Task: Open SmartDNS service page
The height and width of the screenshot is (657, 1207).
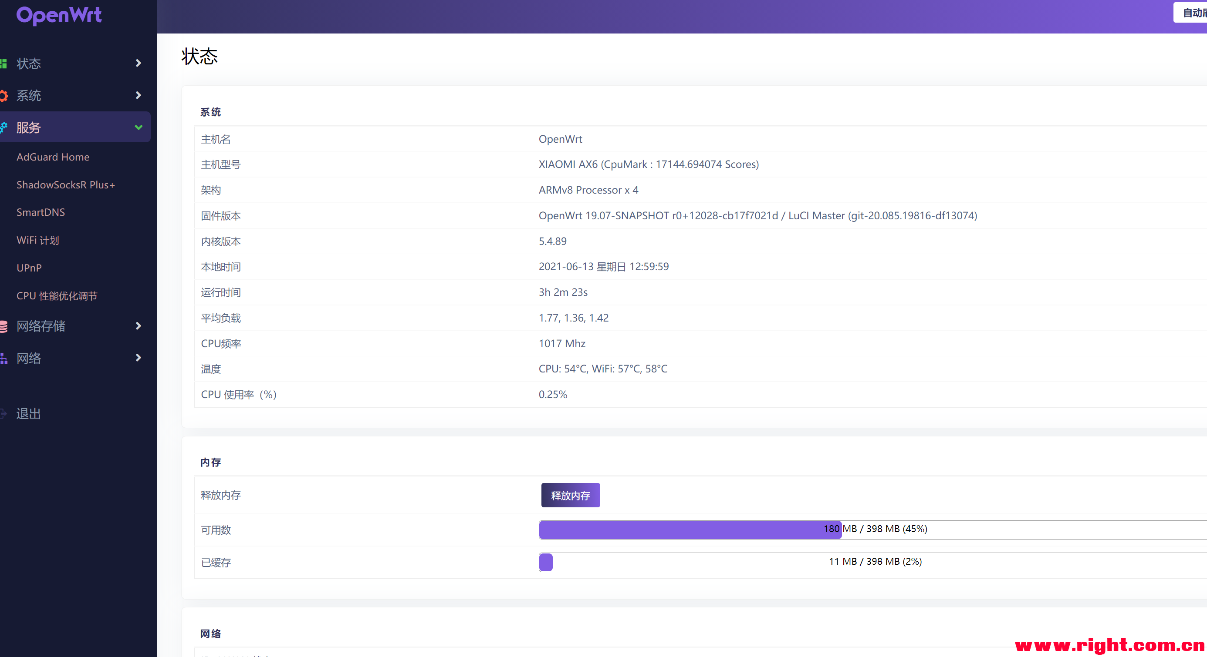Action: click(41, 212)
